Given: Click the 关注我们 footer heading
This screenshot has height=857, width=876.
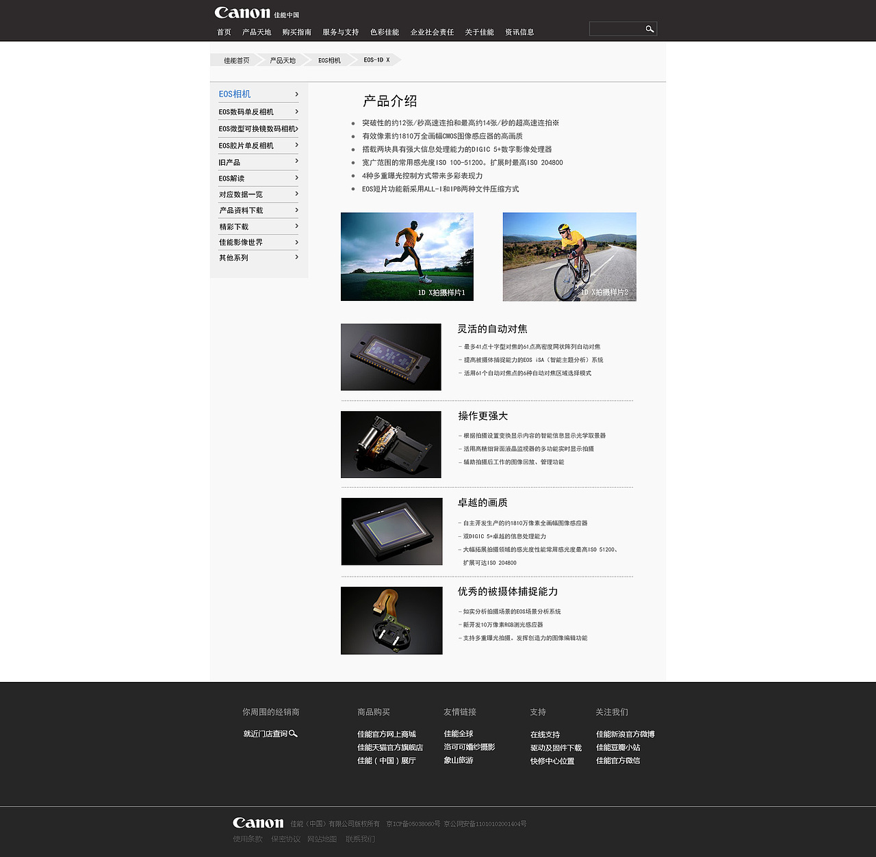Looking at the screenshot, I should (x=612, y=712).
